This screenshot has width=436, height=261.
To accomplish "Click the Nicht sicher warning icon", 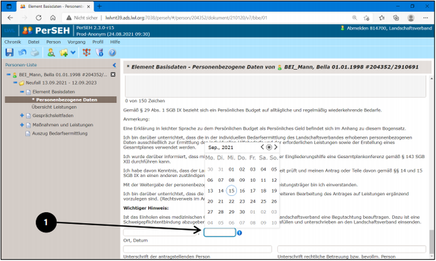I will tap(69, 18).
